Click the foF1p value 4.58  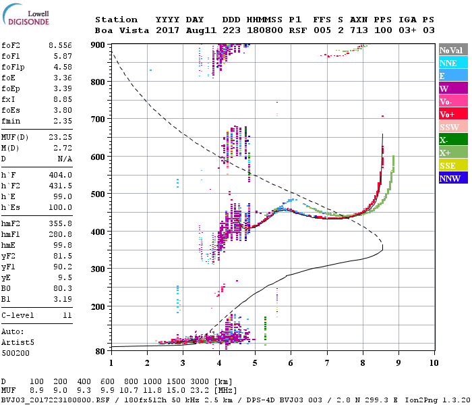(63, 67)
